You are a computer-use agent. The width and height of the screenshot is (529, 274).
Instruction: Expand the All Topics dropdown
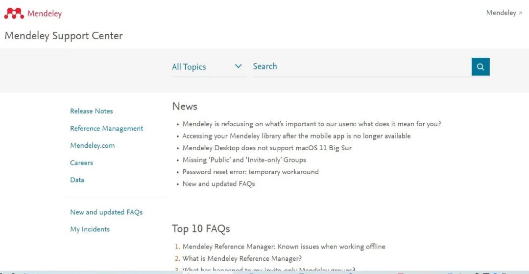[x=209, y=67]
